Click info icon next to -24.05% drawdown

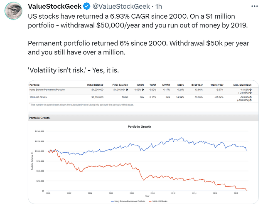coord(251,93)
